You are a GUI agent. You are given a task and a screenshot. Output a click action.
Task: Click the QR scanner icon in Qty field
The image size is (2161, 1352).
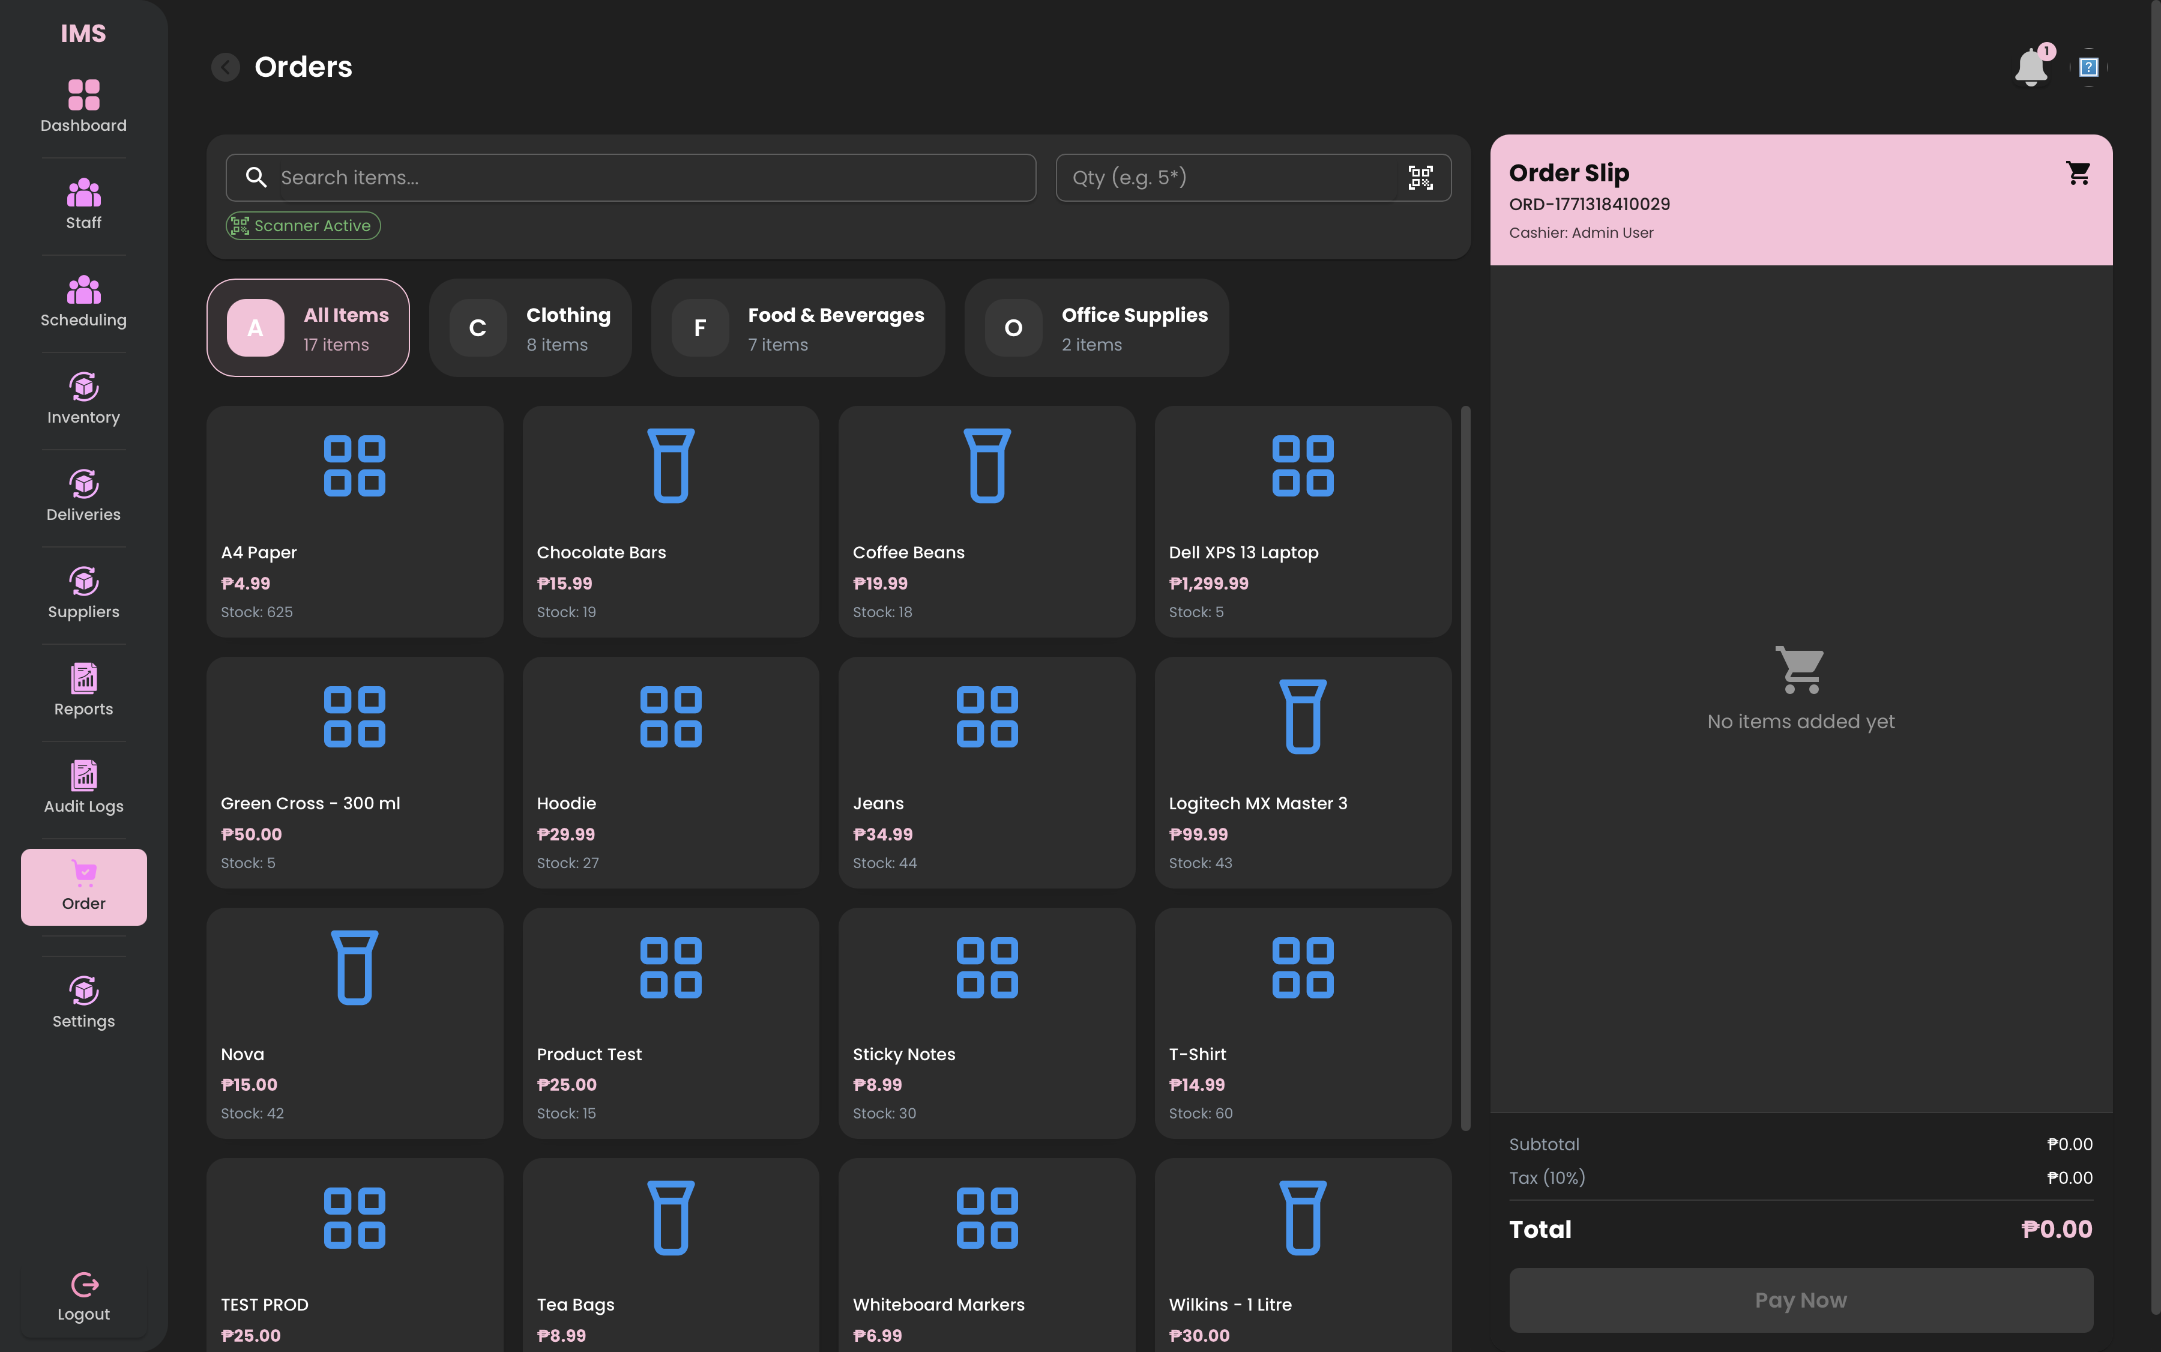point(1421,178)
